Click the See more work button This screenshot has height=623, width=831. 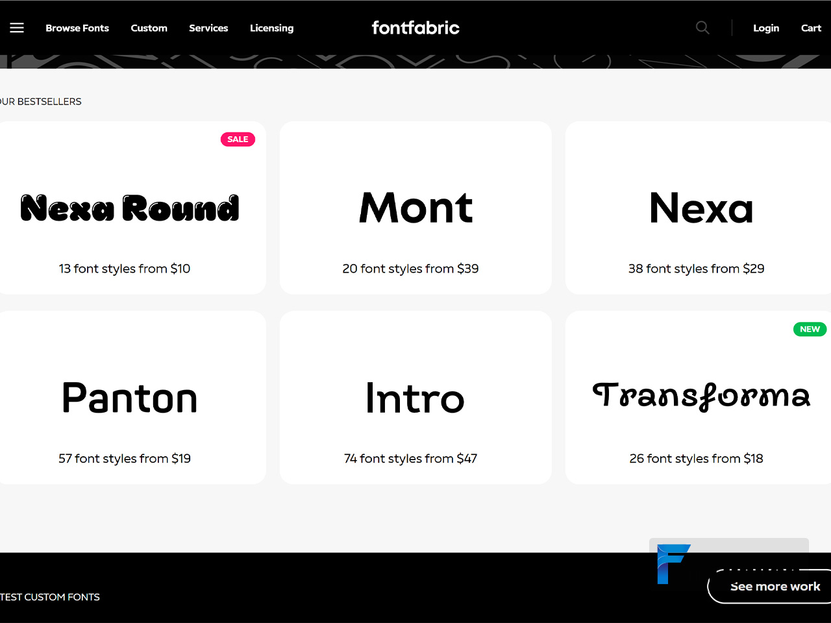click(x=769, y=586)
